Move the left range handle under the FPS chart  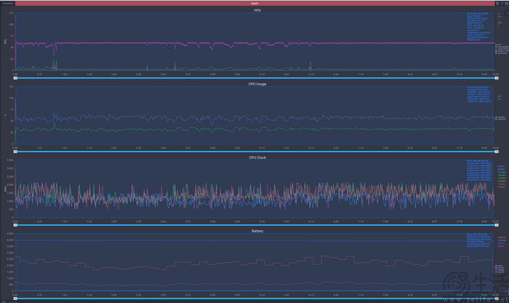pyautogui.click(x=15, y=78)
